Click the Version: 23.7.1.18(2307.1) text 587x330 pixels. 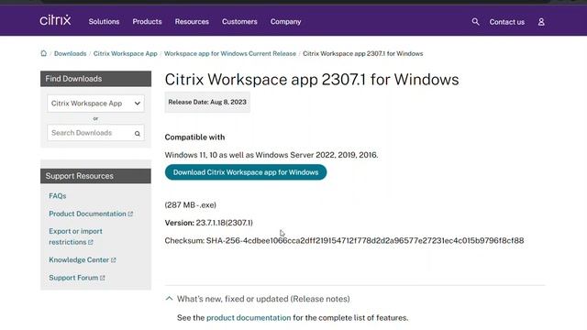click(x=208, y=223)
